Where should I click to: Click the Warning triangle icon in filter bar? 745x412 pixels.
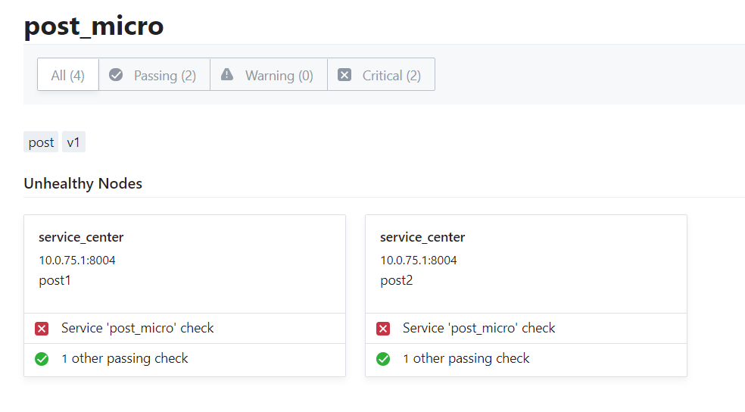(227, 75)
